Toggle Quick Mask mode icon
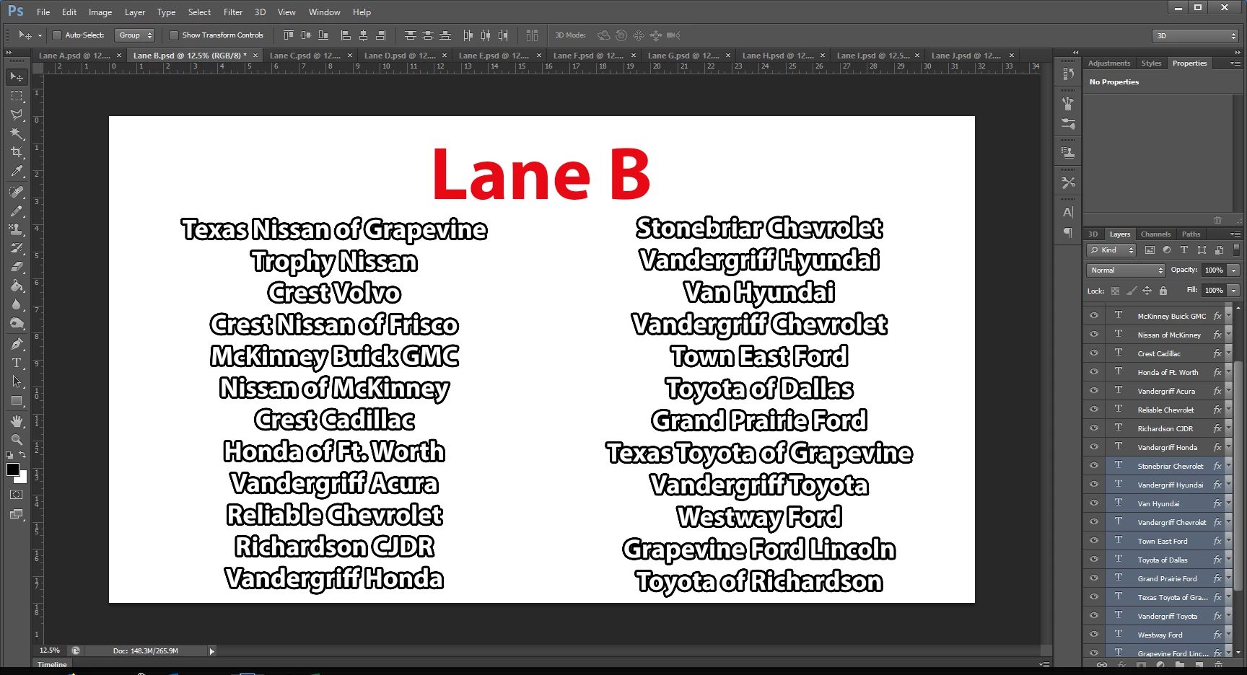1247x675 pixels. point(17,495)
